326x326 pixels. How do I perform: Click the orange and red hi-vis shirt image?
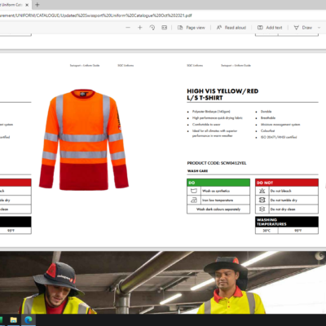(84, 139)
